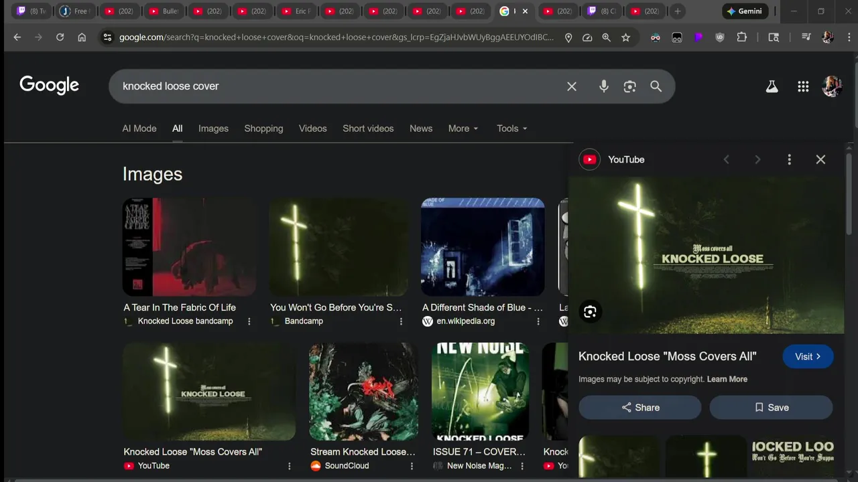
Task: Reload the page
Action: tap(60, 37)
